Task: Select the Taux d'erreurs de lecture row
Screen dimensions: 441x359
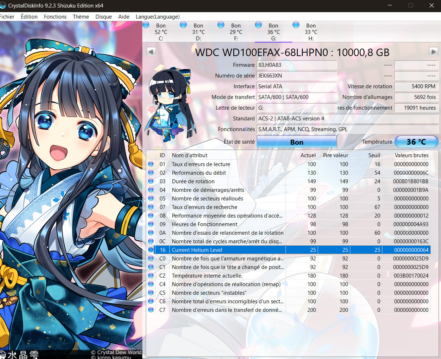Action: 288,164
